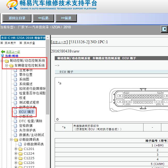Click the page icon for 检查是否存在间歇
This screenshot has height=168, width=168.
tap(15, 93)
